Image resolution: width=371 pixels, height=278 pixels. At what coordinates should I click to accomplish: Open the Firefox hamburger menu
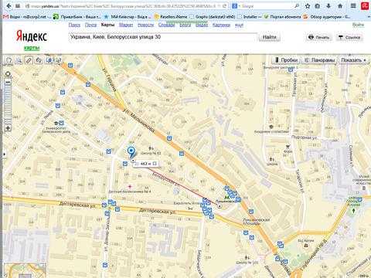[353, 6]
